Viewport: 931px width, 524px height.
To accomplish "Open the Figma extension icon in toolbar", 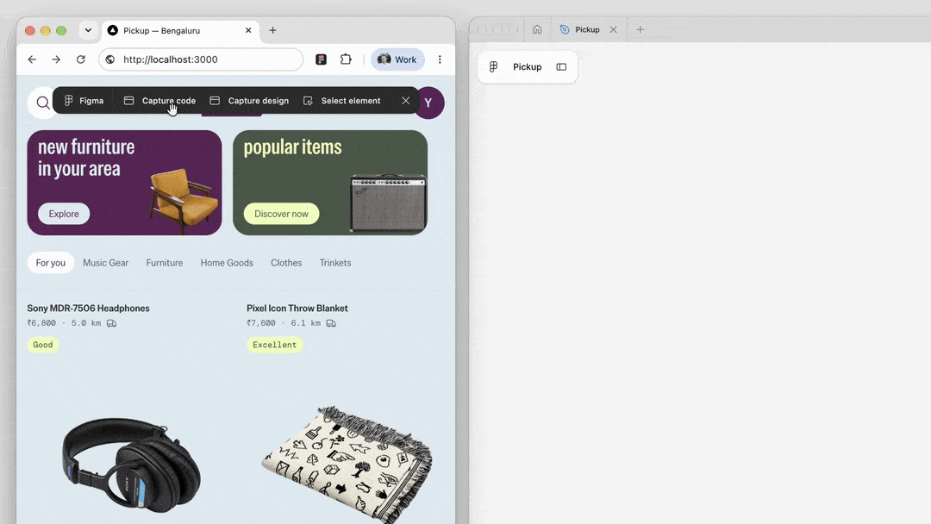I will pos(322,59).
